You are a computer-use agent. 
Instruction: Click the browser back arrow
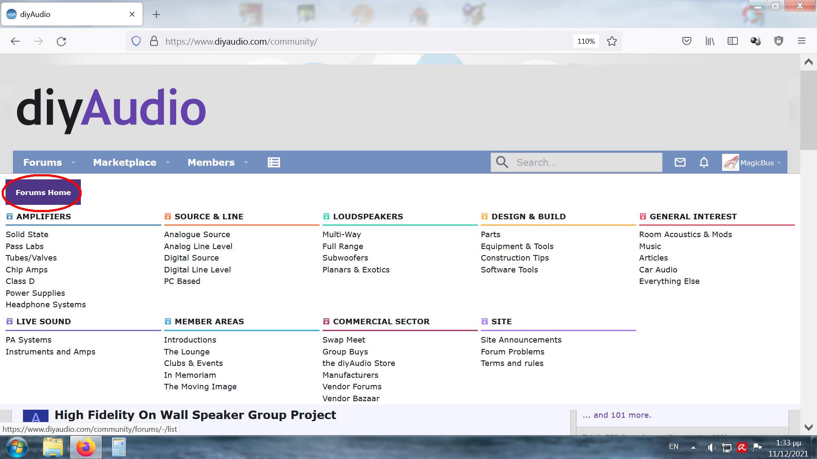(x=15, y=41)
